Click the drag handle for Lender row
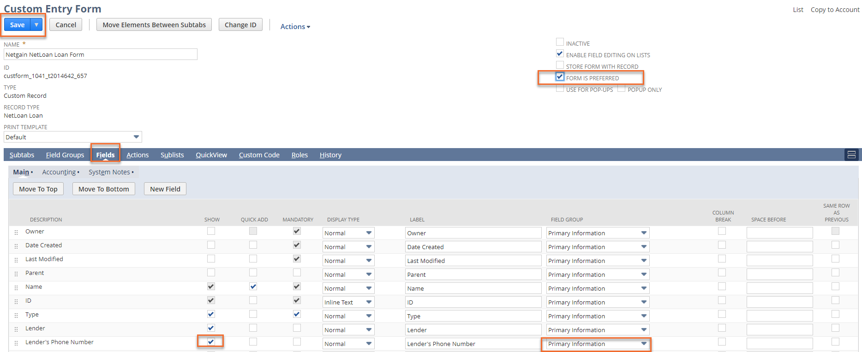 [x=16, y=329]
